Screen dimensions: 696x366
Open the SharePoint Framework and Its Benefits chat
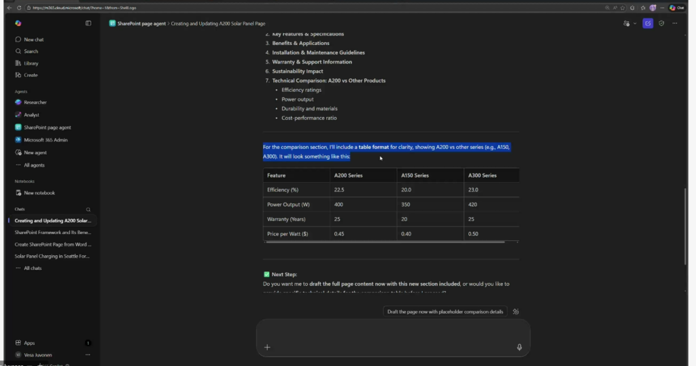[53, 233]
